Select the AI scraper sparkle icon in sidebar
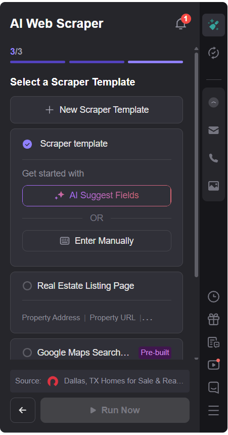Screen dimensions: 228x435 coord(213,25)
